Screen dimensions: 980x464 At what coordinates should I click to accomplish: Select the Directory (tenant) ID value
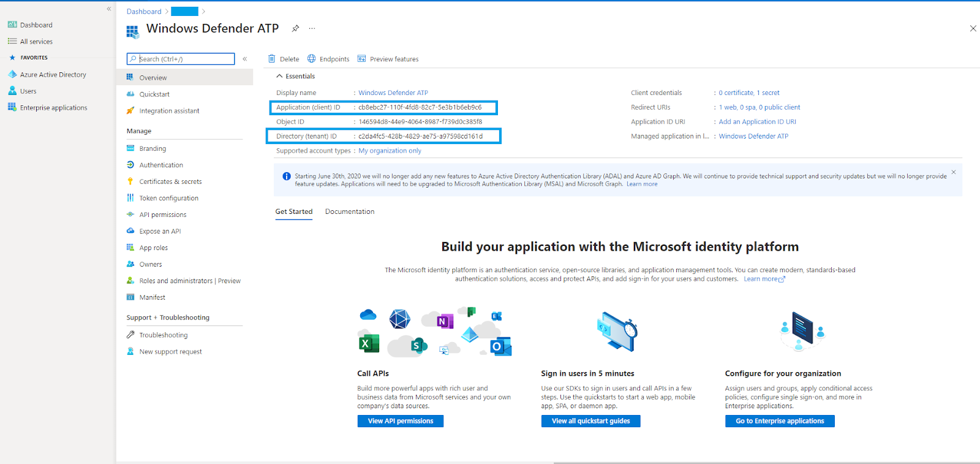tap(421, 136)
